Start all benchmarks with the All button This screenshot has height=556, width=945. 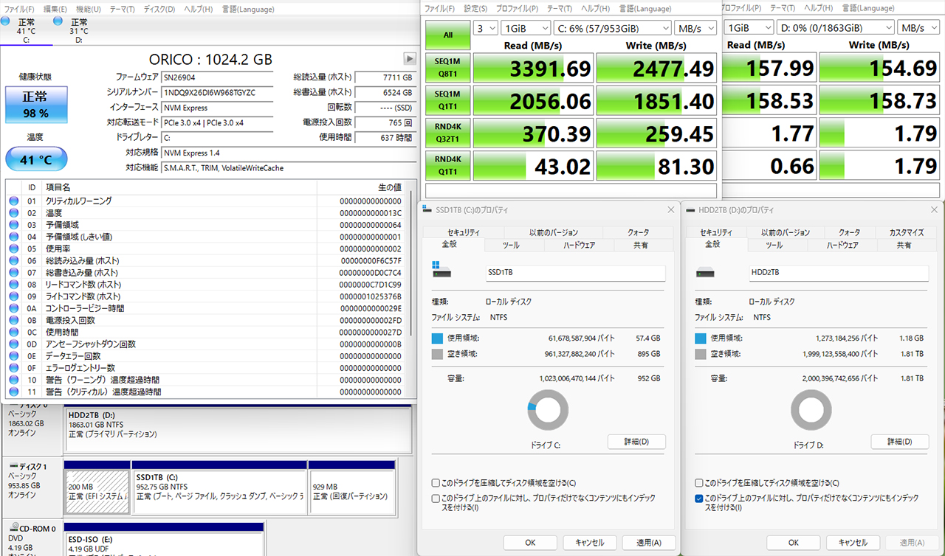click(447, 35)
